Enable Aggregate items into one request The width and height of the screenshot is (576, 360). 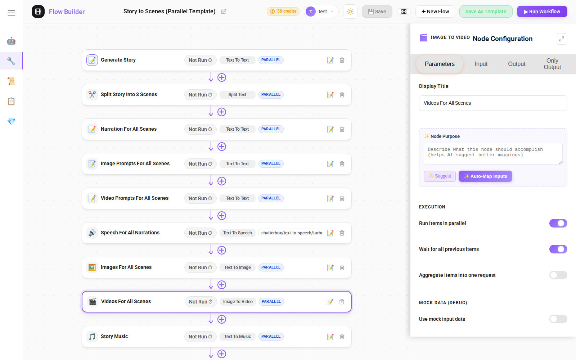coord(558,275)
